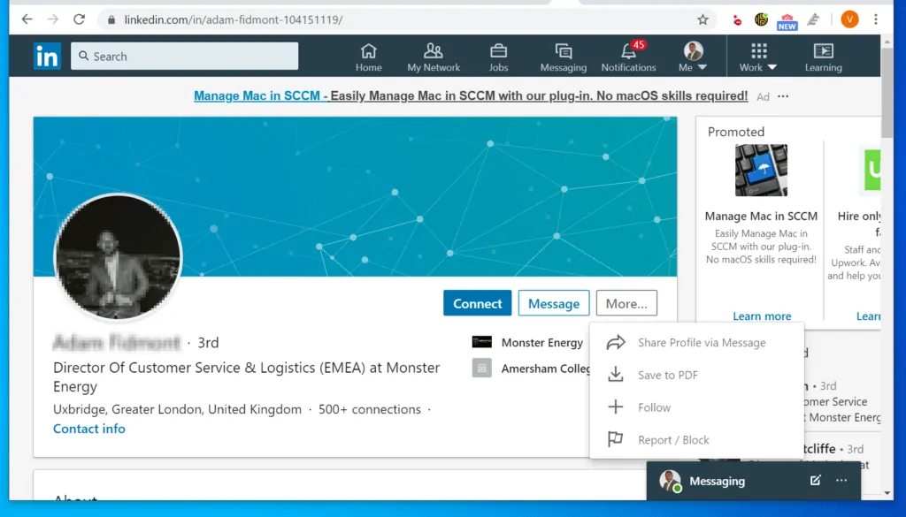
Task: Click Learn more under Manage Mac ad
Action: 762,316
